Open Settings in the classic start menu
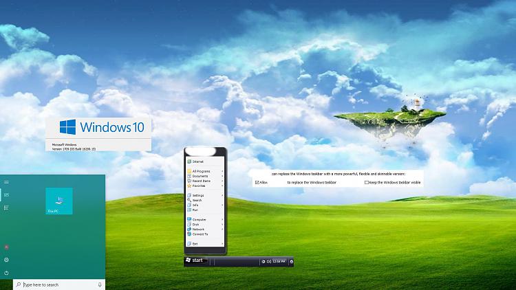Screen dimensions: 516x290 (205, 195)
